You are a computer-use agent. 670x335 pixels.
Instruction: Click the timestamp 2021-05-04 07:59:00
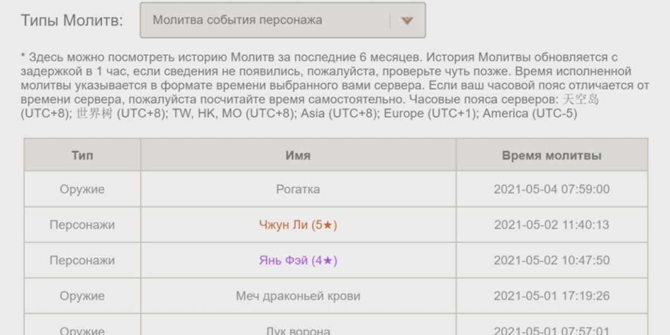551,189
